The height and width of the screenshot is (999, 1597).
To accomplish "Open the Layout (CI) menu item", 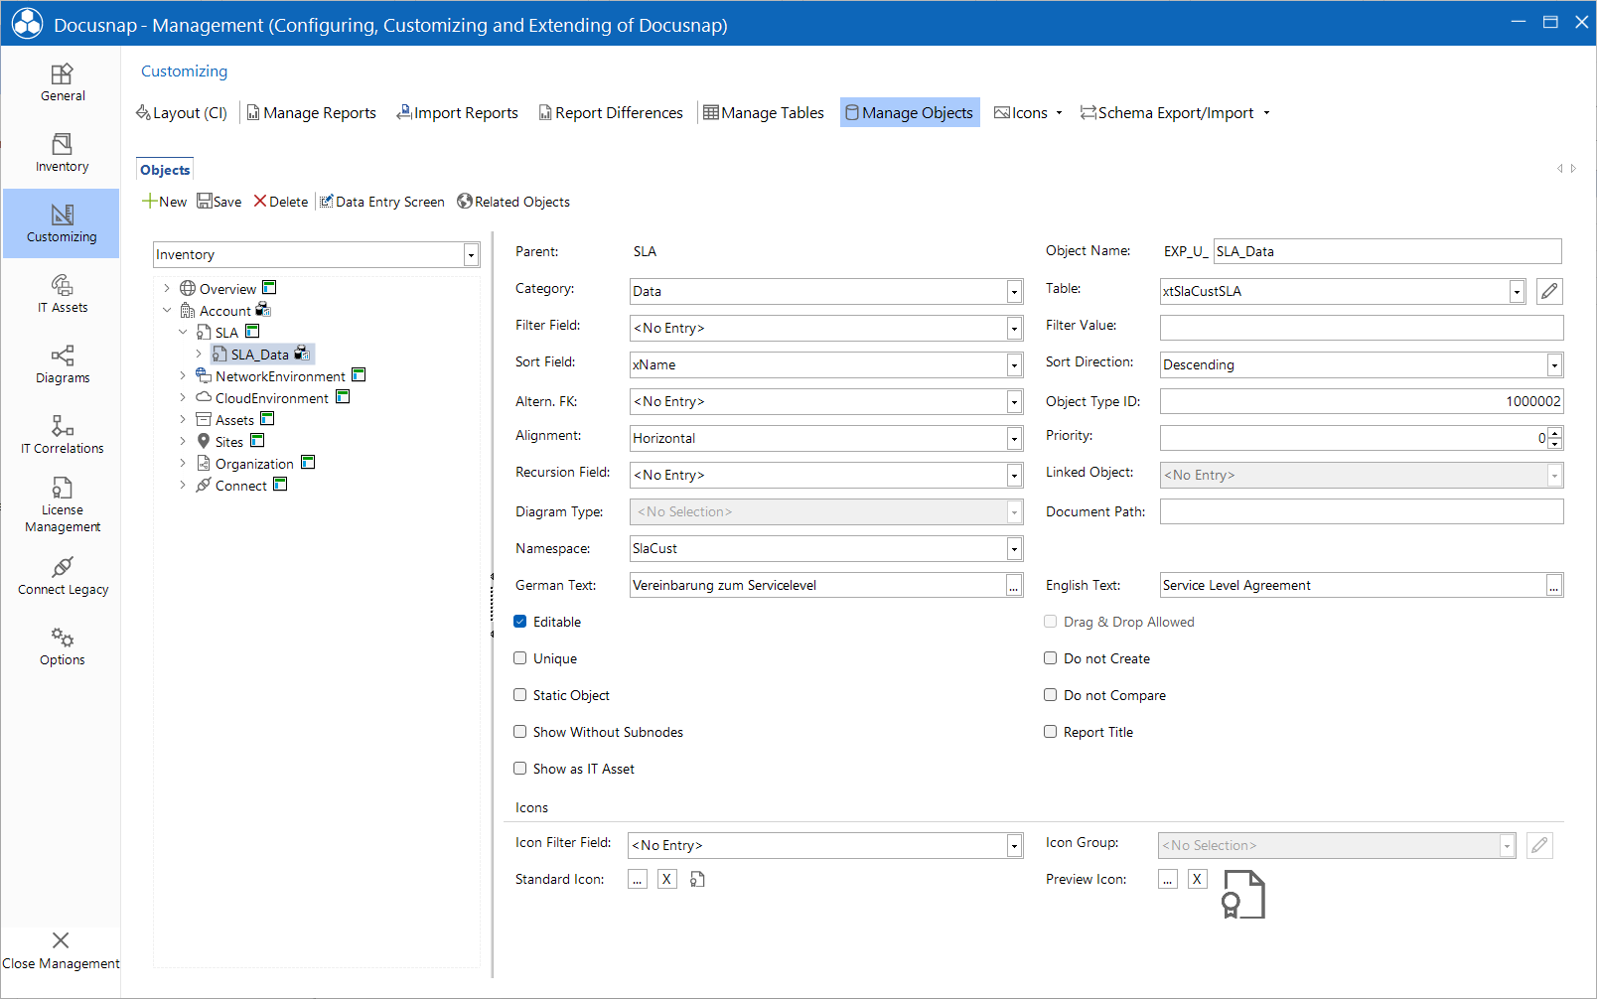I will pyautogui.click(x=182, y=113).
